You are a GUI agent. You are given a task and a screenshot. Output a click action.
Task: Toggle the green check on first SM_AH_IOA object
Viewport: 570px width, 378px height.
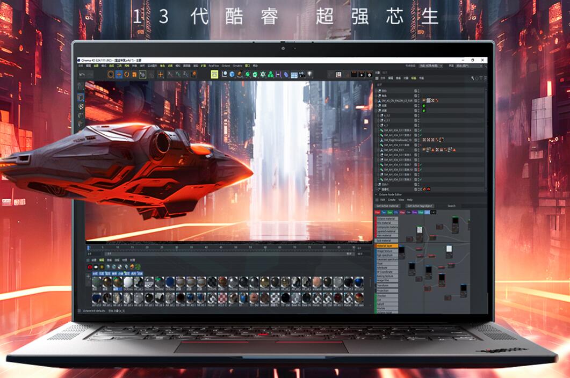tap(421, 130)
